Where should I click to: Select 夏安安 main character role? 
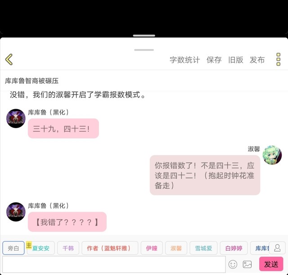[41, 248]
